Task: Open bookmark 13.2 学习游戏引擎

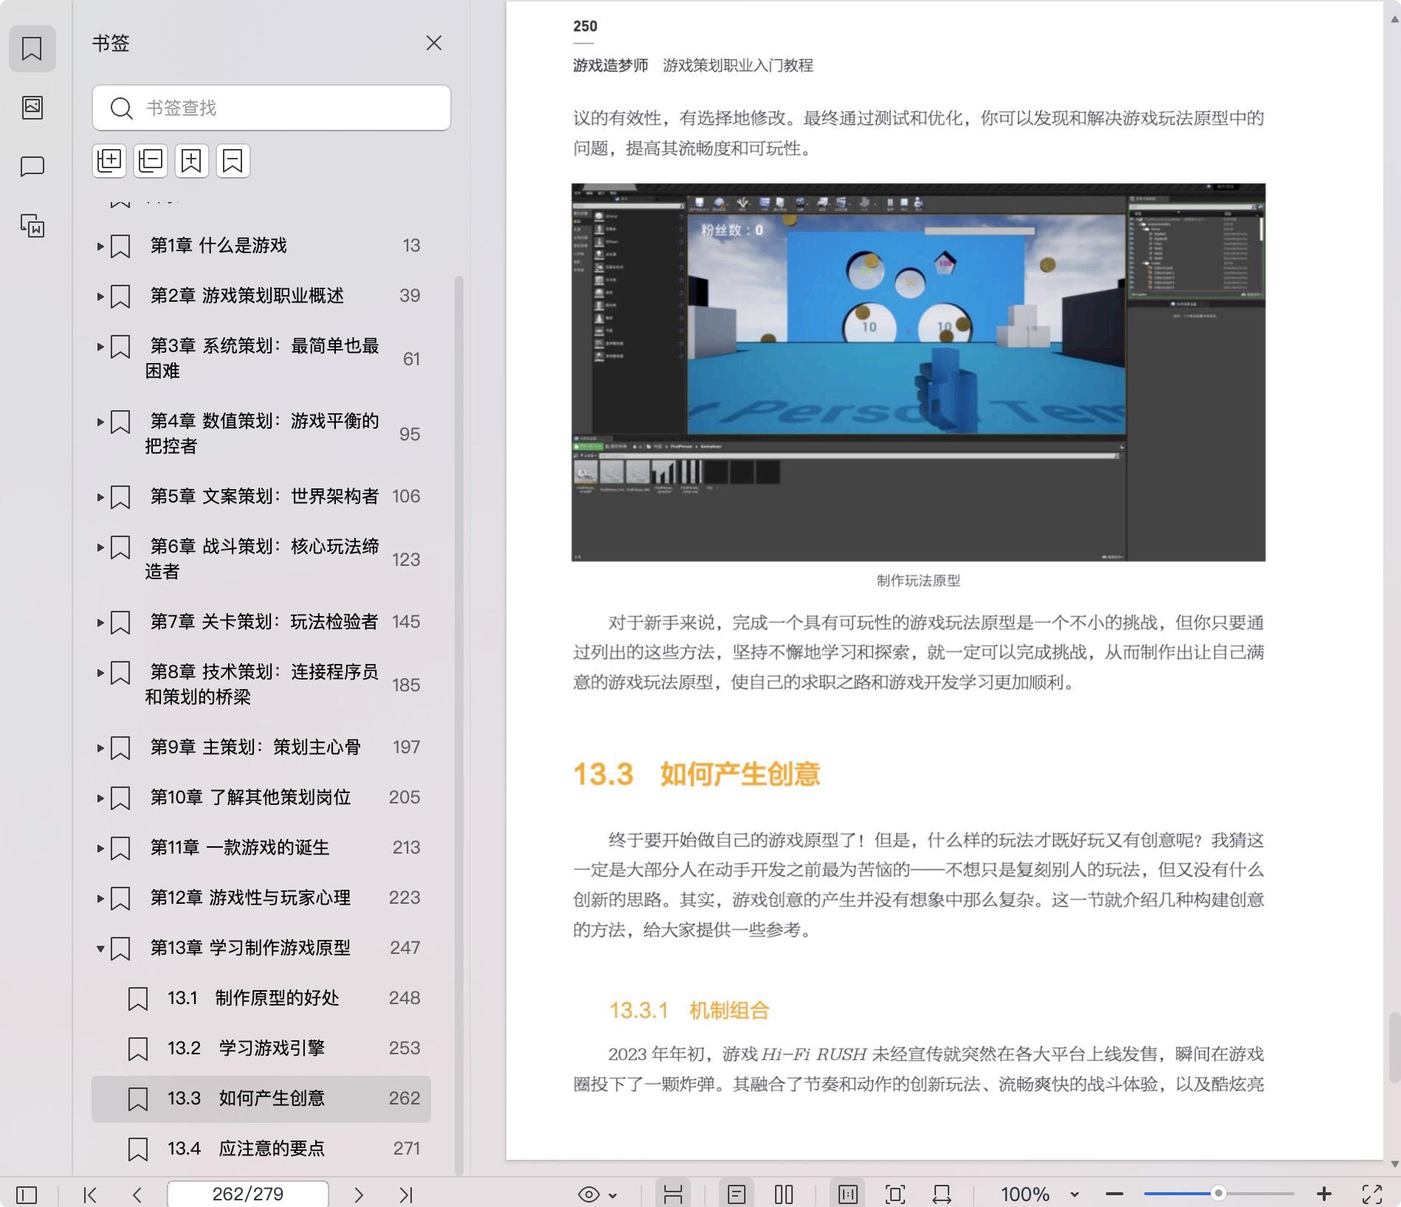Action: point(246,1048)
